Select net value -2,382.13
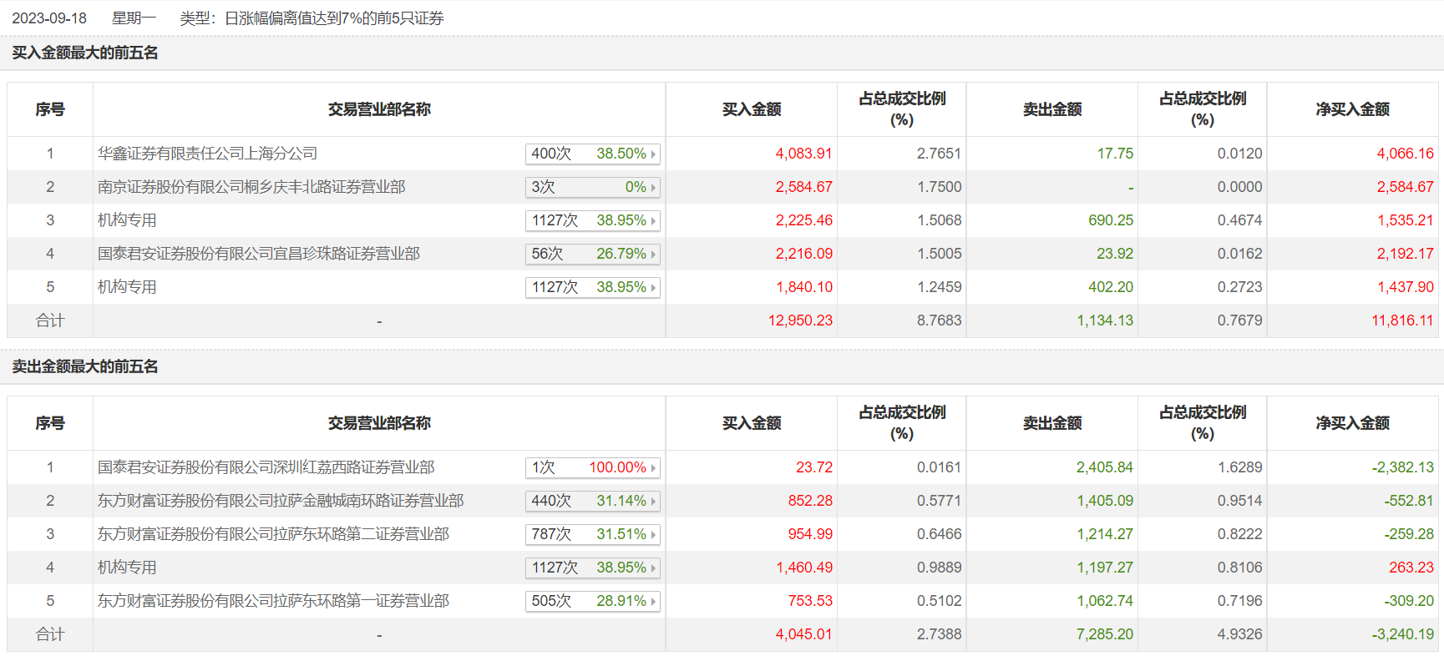 pos(1402,467)
